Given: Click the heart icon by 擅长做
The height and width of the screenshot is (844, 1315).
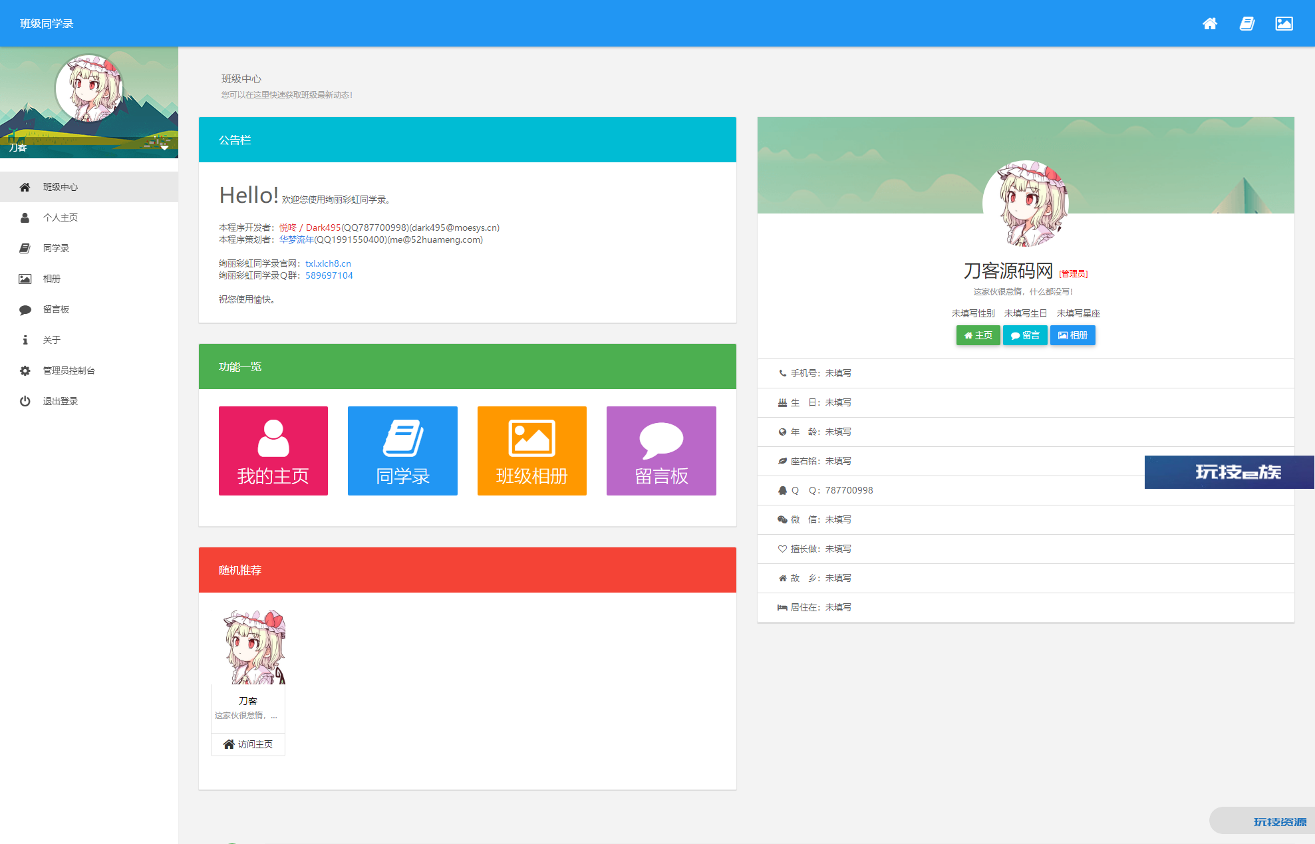Looking at the screenshot, I should (782, 549).
